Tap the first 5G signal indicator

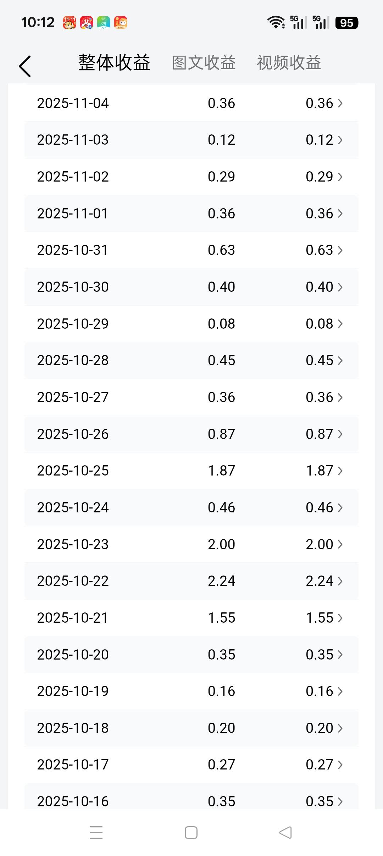298,22
